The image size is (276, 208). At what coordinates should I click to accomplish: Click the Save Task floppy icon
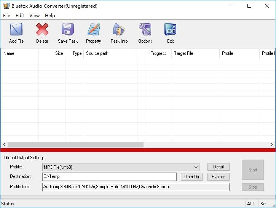[x=68, y=29]
